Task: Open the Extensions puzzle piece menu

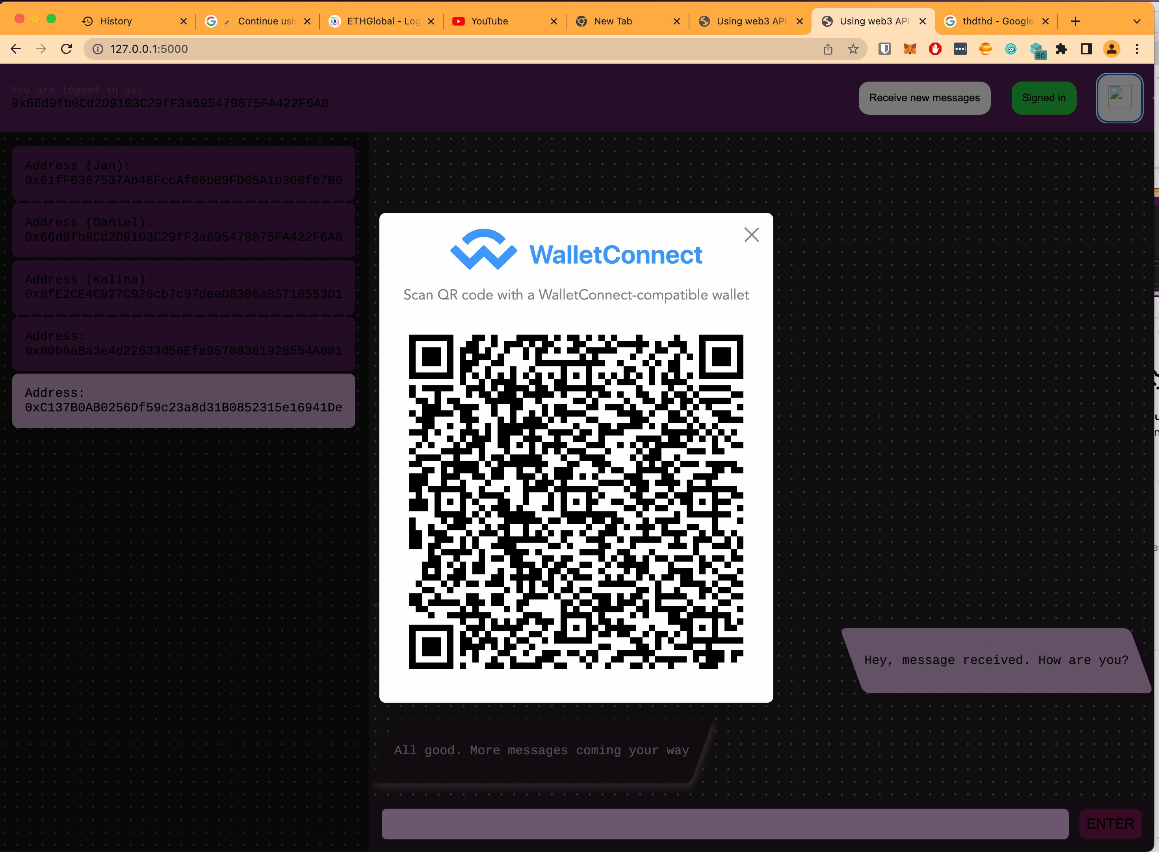Action: [x=1061, y=49]
